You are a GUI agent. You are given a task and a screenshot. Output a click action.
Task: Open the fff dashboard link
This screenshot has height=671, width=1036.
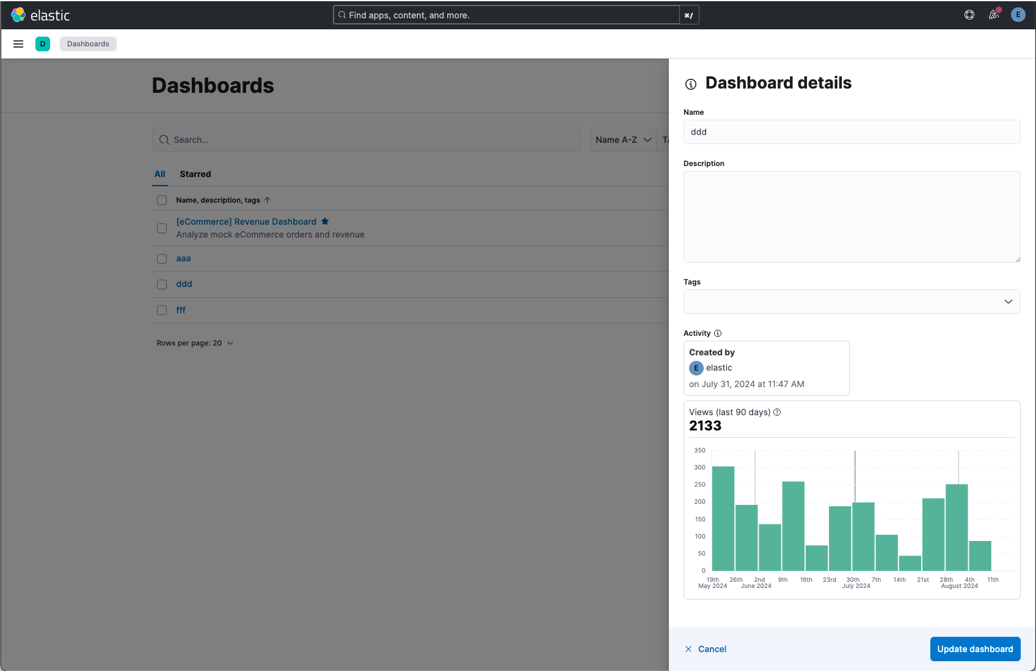pos(181,310)
